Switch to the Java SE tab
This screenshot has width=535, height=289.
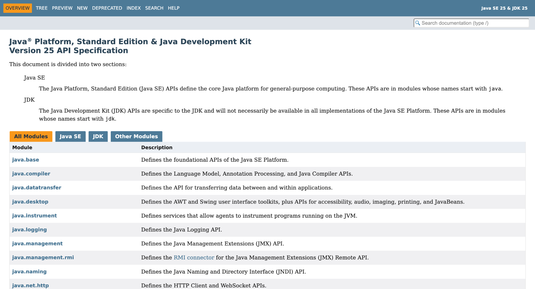click(70, 136)
